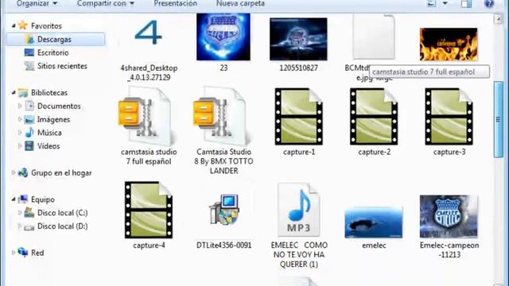Screen dimensions: 509x286
Task: Select the emelec image thumbnail
Action: pyautogui.click(x=374, y=222)
